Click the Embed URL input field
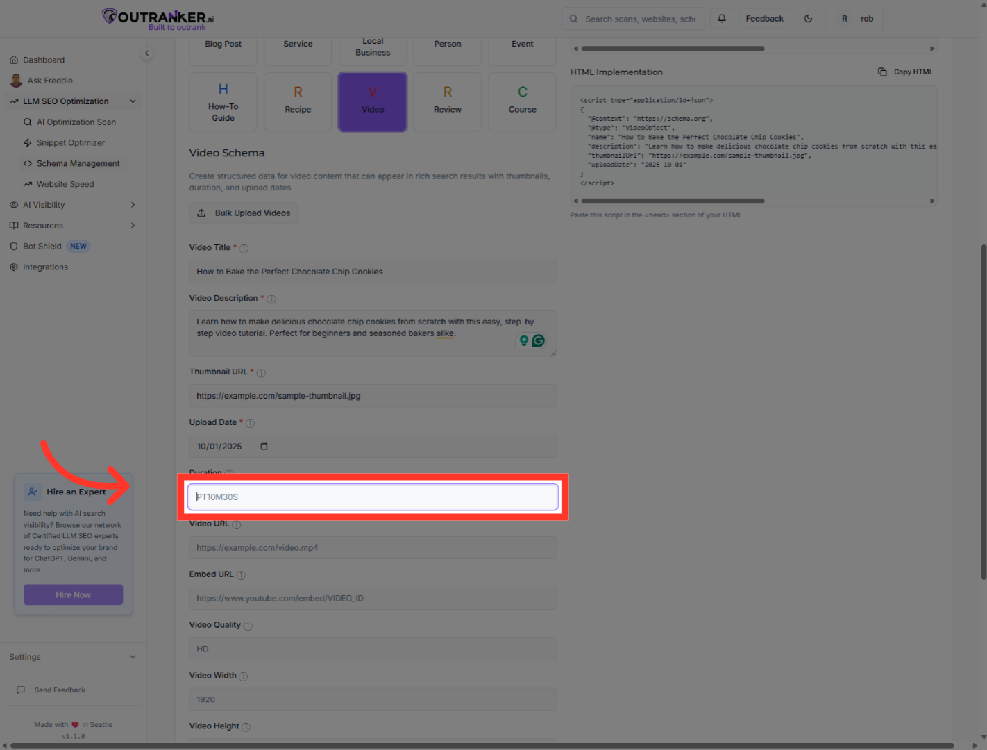 pos(373,599)
